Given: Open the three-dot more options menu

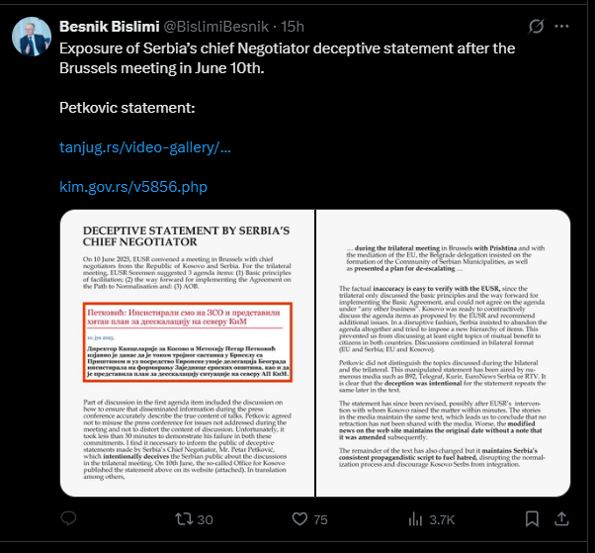Looking at the screenshot, I should (561, 26).
